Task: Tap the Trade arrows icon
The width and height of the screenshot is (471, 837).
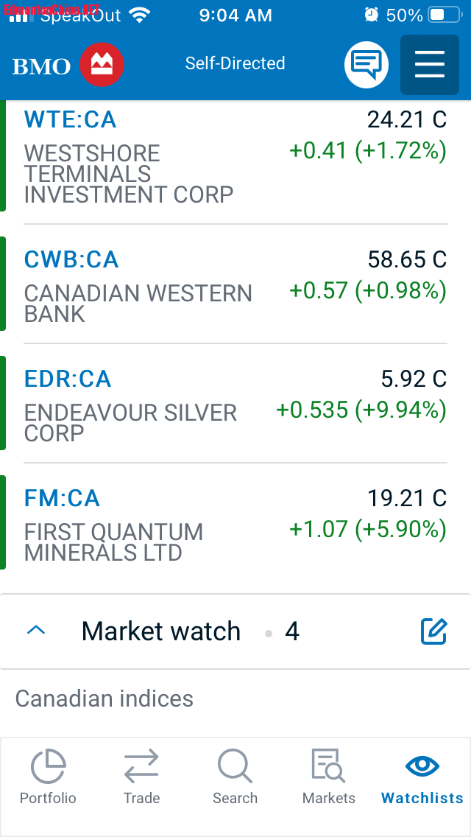Action: (141, 768)
